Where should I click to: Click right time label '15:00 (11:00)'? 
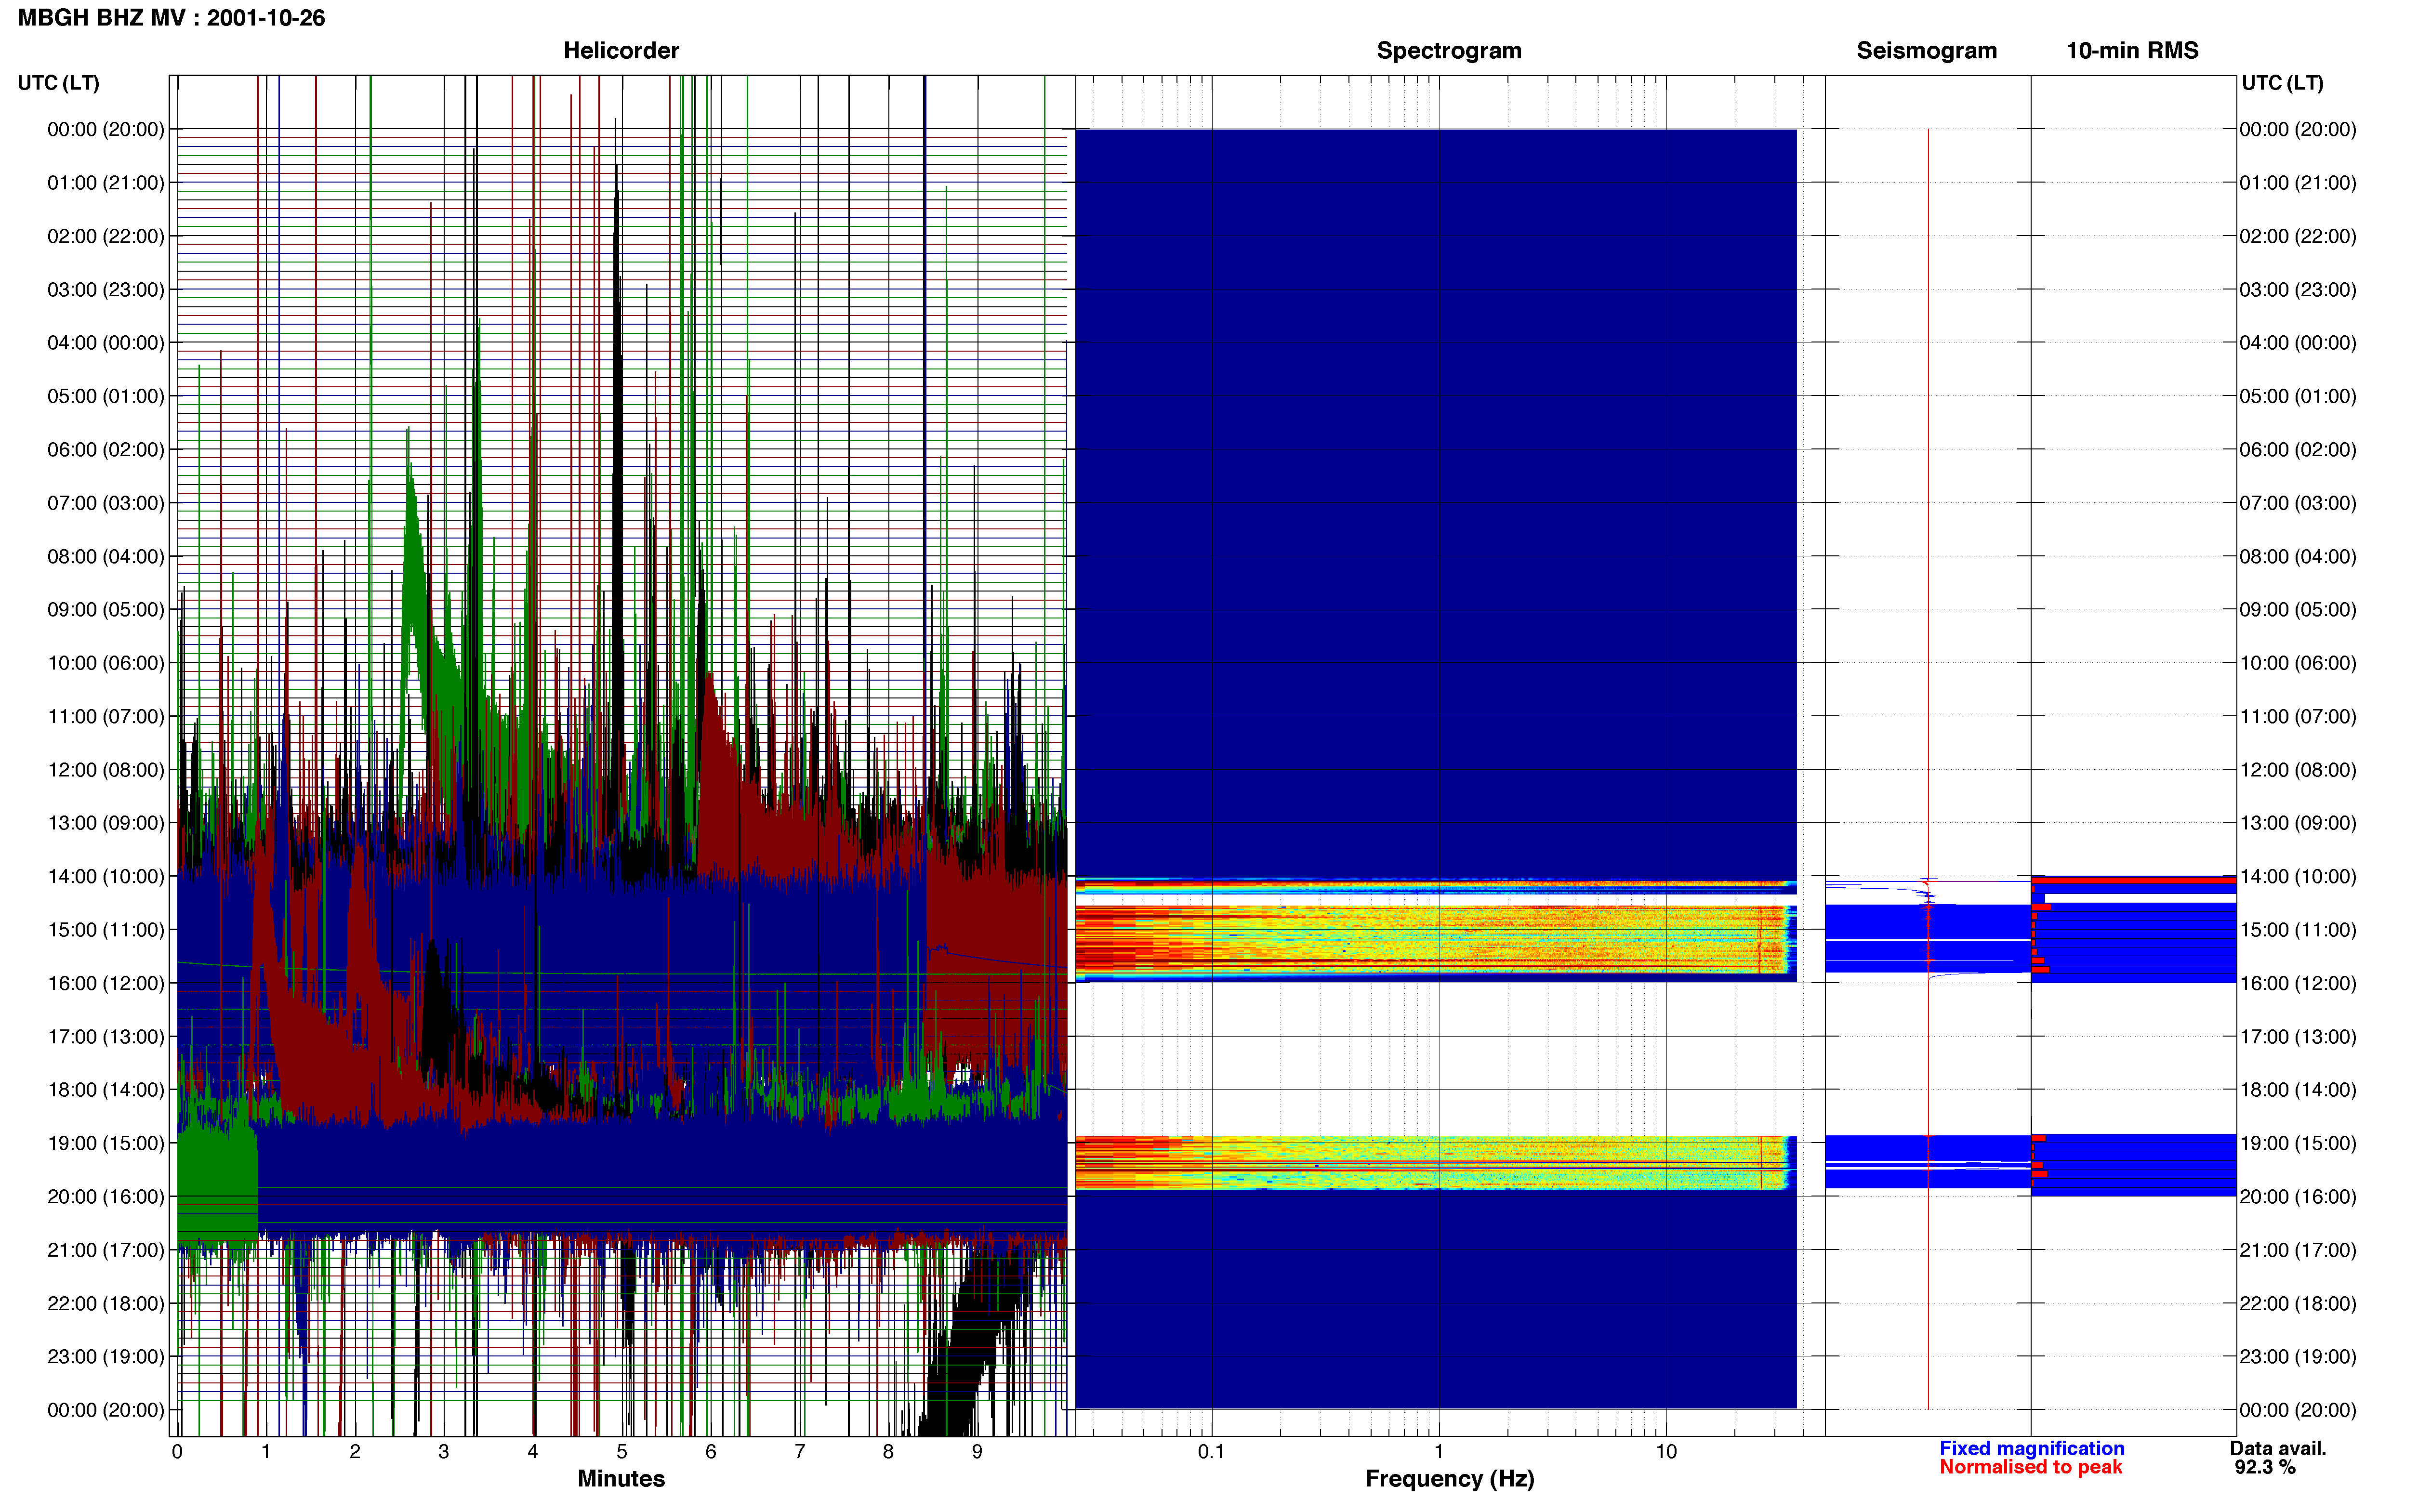2298,930
